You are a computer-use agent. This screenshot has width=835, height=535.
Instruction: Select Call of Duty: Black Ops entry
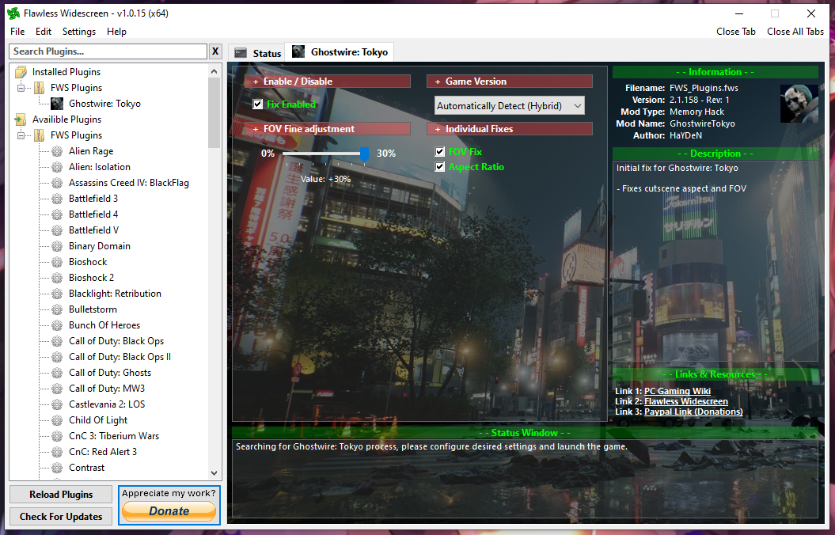(x=116, y=341)
